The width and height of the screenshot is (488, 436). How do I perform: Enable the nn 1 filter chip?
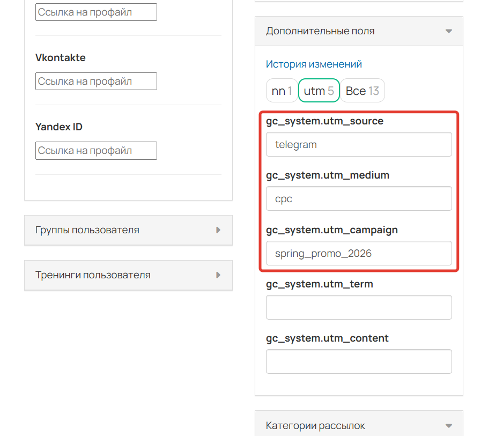(282, 90)
